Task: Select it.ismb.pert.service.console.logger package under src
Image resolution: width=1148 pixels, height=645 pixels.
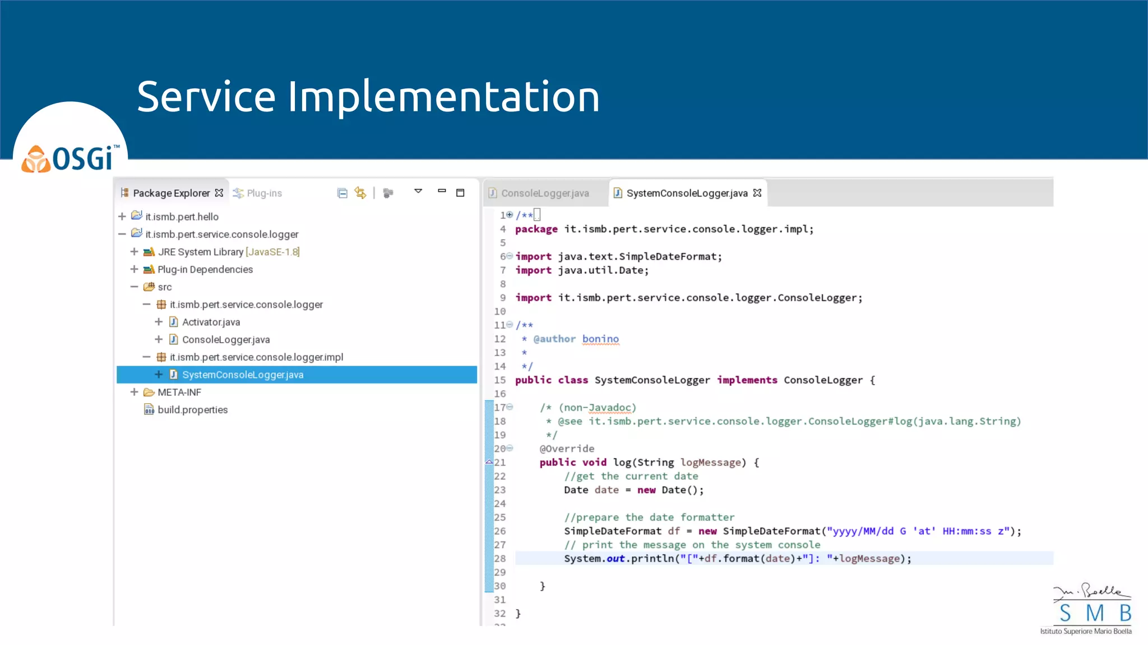Action: (x=247, y=305)
